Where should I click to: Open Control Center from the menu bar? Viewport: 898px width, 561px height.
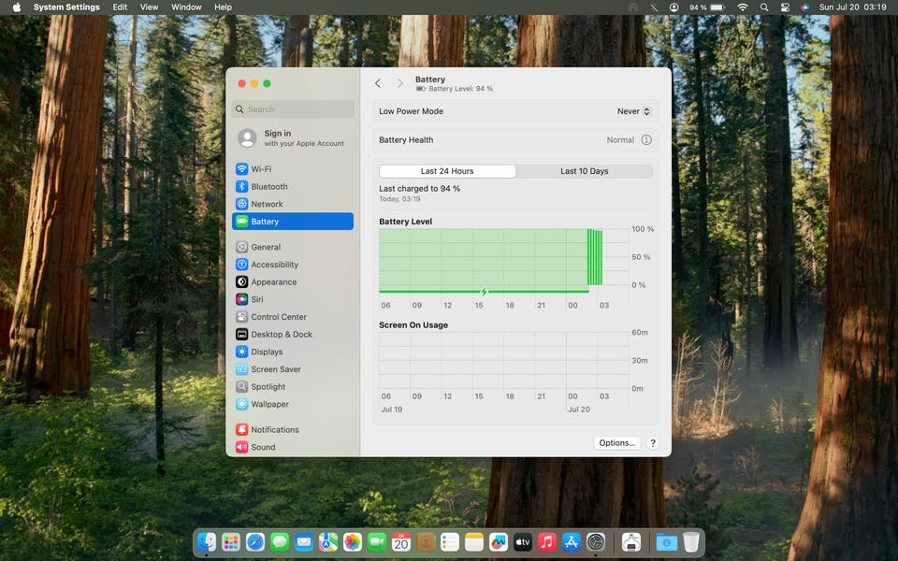coord(784,7)
